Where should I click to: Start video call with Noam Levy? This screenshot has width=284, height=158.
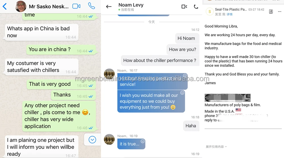point(184,7)
